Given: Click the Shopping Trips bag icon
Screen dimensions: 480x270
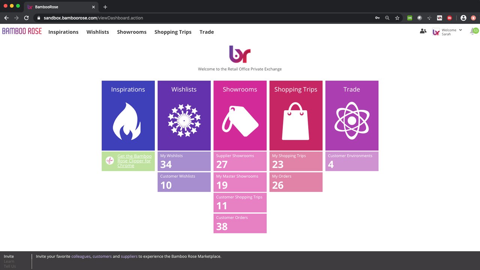Looking at the screenshot, I should tap(295, 120).
